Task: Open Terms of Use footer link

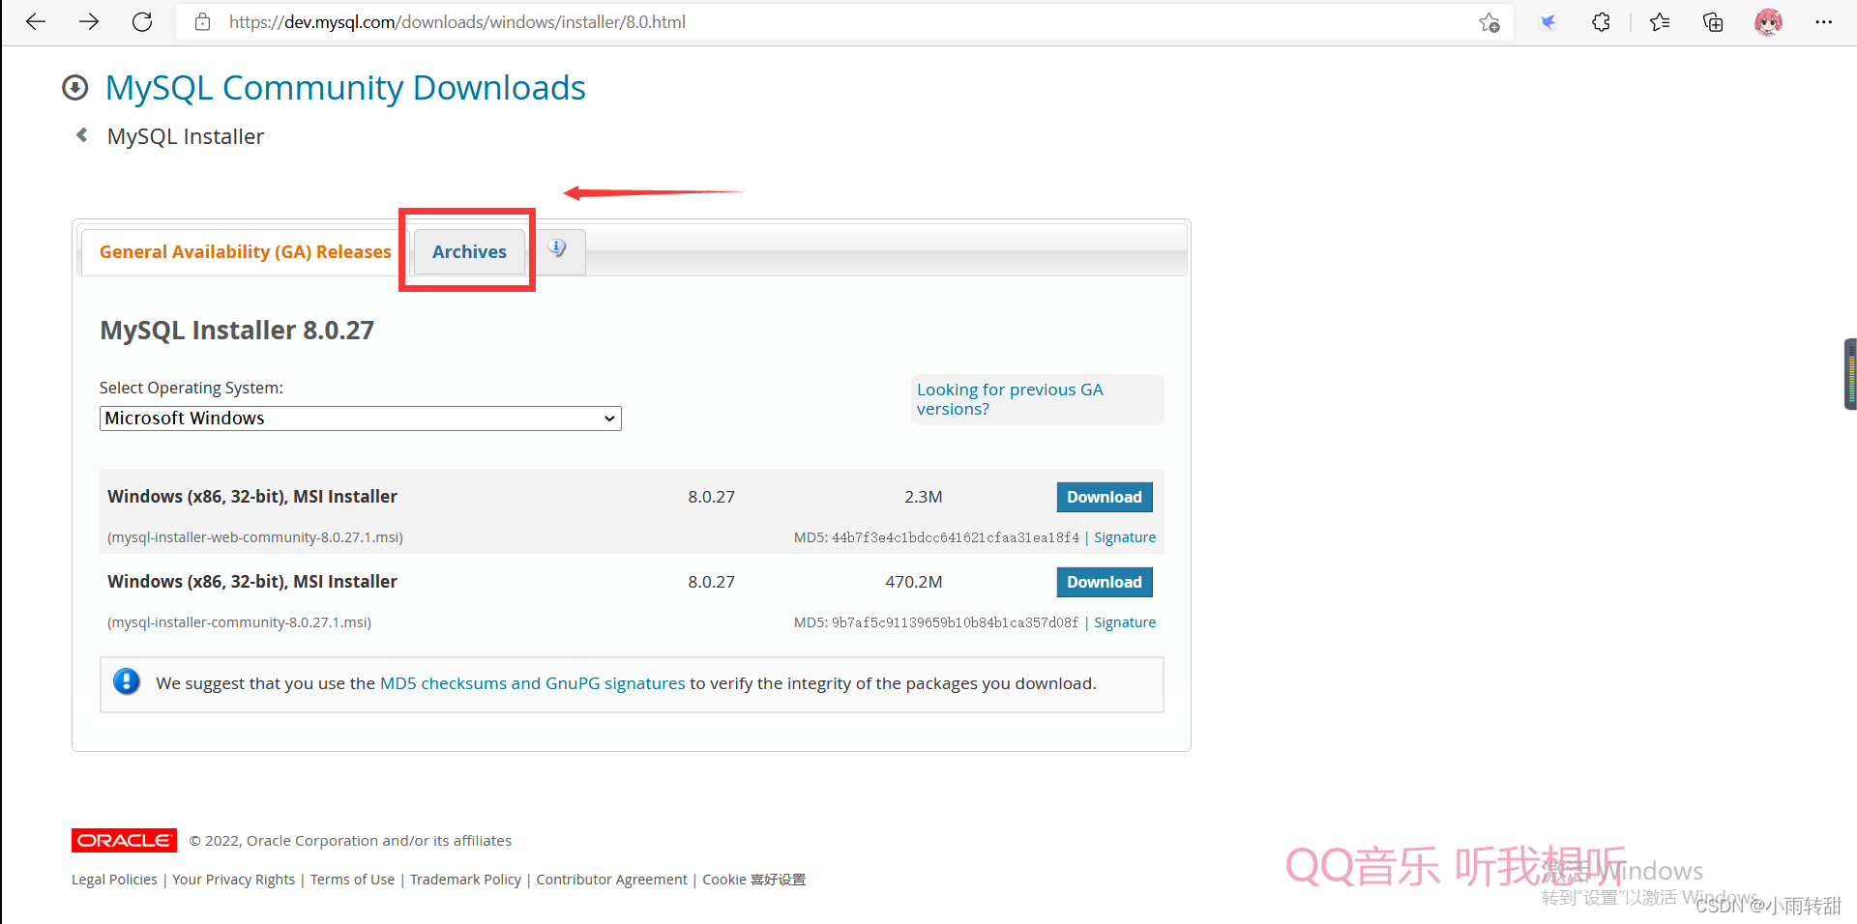Action: pos(352,879)
